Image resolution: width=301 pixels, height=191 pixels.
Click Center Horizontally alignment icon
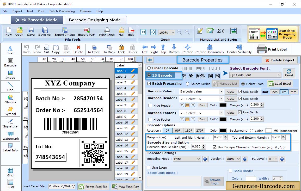click(210, 49)
